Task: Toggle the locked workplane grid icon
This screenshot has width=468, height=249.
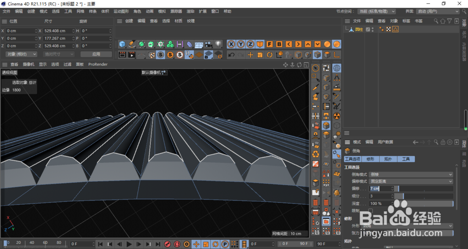Action: (208, 55)
